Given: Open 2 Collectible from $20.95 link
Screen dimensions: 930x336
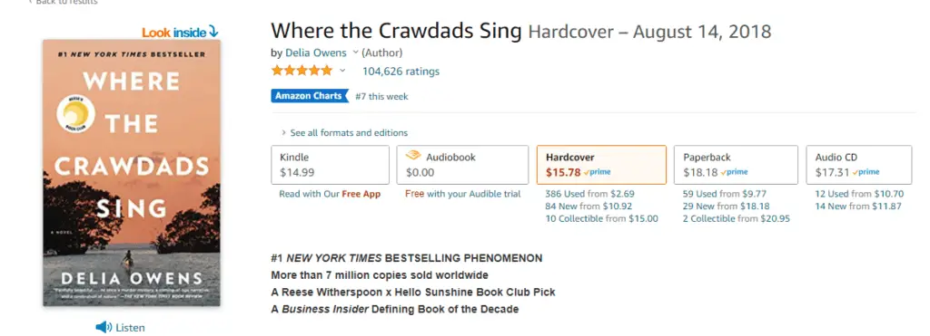Looking at the screenshot, I should (736, 219).
